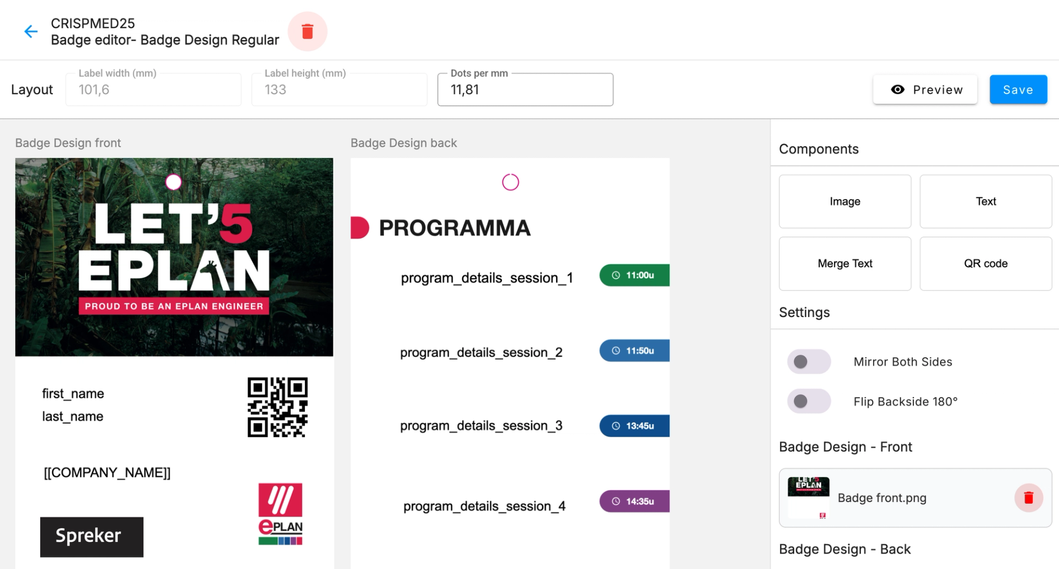
Task: Toggle Mirror Both Sides switch
Action: (809, 362)
